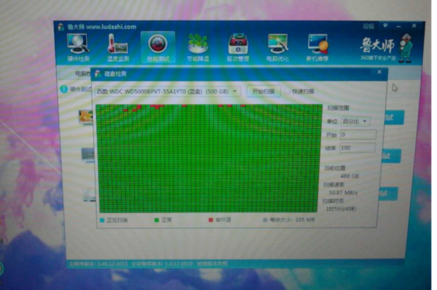This screenshot has height=290, width=437.
Task: Expand the WDC WD5000BPVT disk dropdown
Action: 235,91
